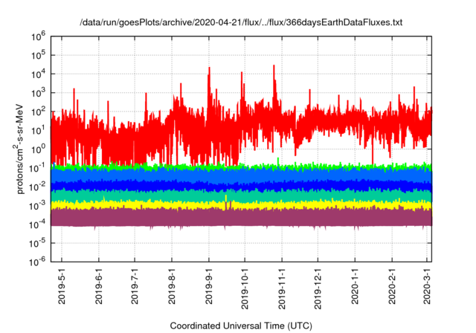
Task: Select the 2019-9-1 x-axis tick label
Action: [x=208, y=285]
